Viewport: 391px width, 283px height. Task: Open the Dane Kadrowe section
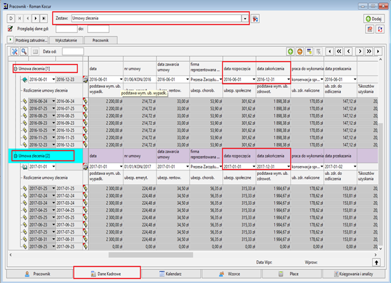pyautogui.click(x=107, y=274)
